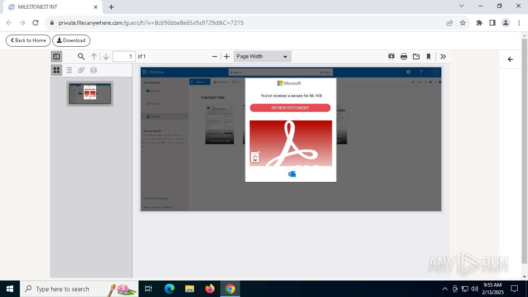Click the browser back arrow
The width and height of the screenshot is (528, 297).
[9, 23]
